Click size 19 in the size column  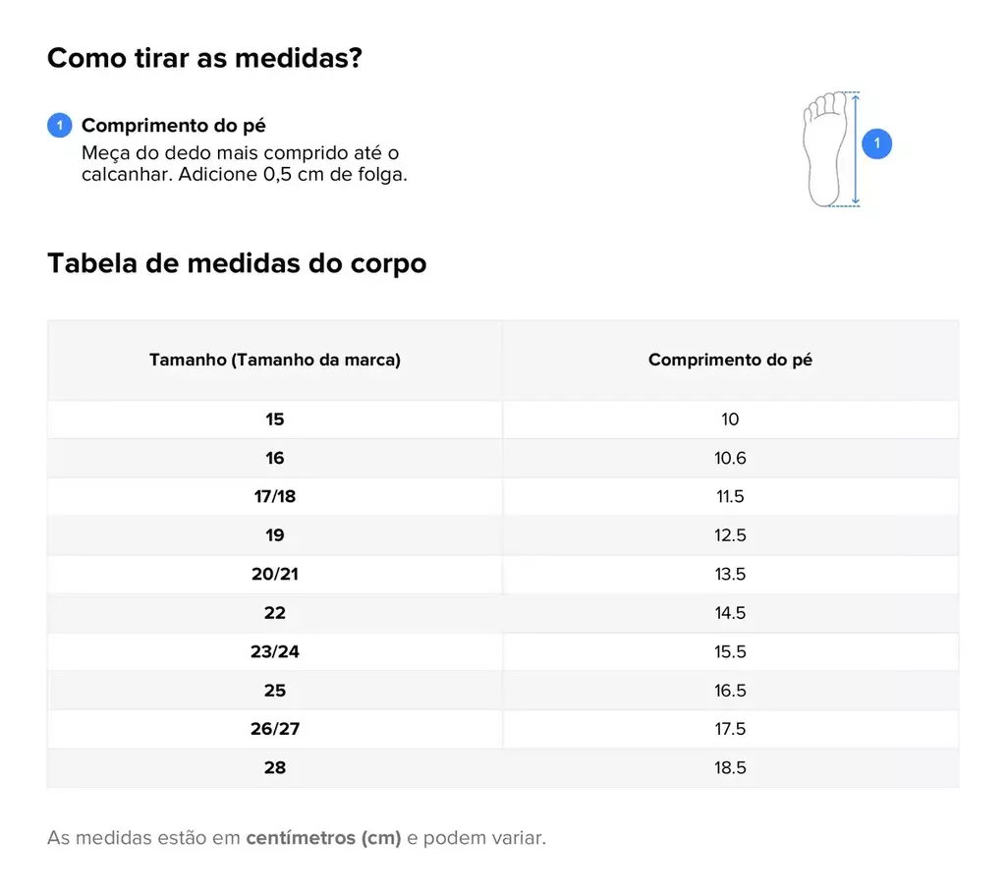(x=275, y=535)
